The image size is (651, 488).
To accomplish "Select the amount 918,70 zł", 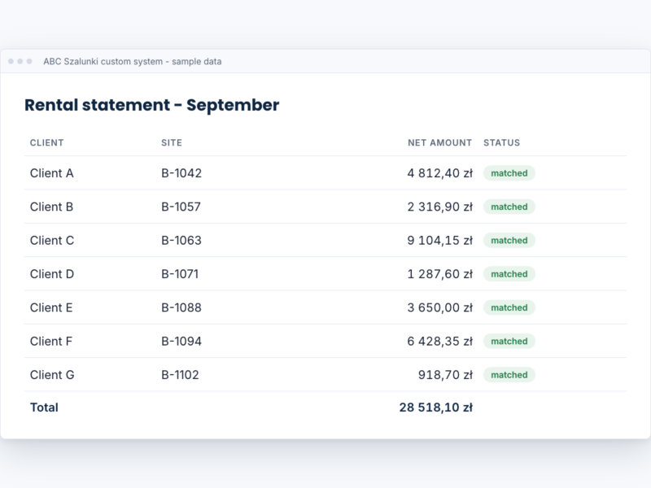I will [445, 375].
